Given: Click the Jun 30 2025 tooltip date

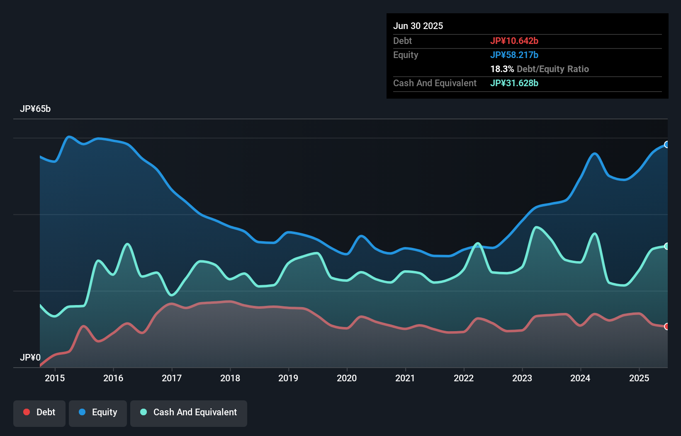Looking at the screenshot, I should click(x=418, y=26).
